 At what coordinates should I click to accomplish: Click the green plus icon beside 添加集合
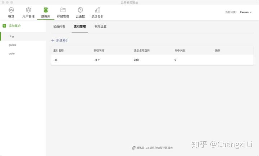pyautogui.click(x=4, y=26)
